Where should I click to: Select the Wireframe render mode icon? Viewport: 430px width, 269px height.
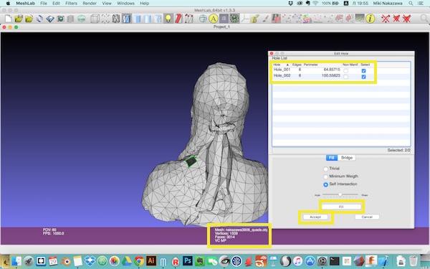116,19
